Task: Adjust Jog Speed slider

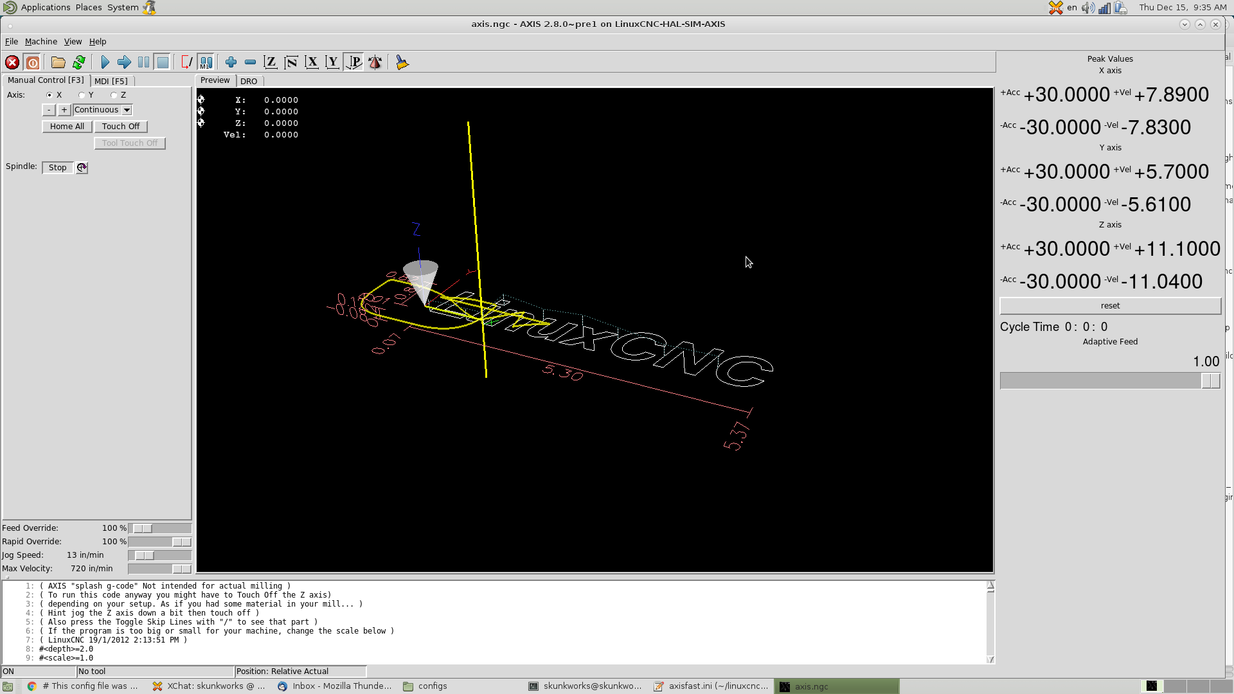Action: tap(159, 555)
